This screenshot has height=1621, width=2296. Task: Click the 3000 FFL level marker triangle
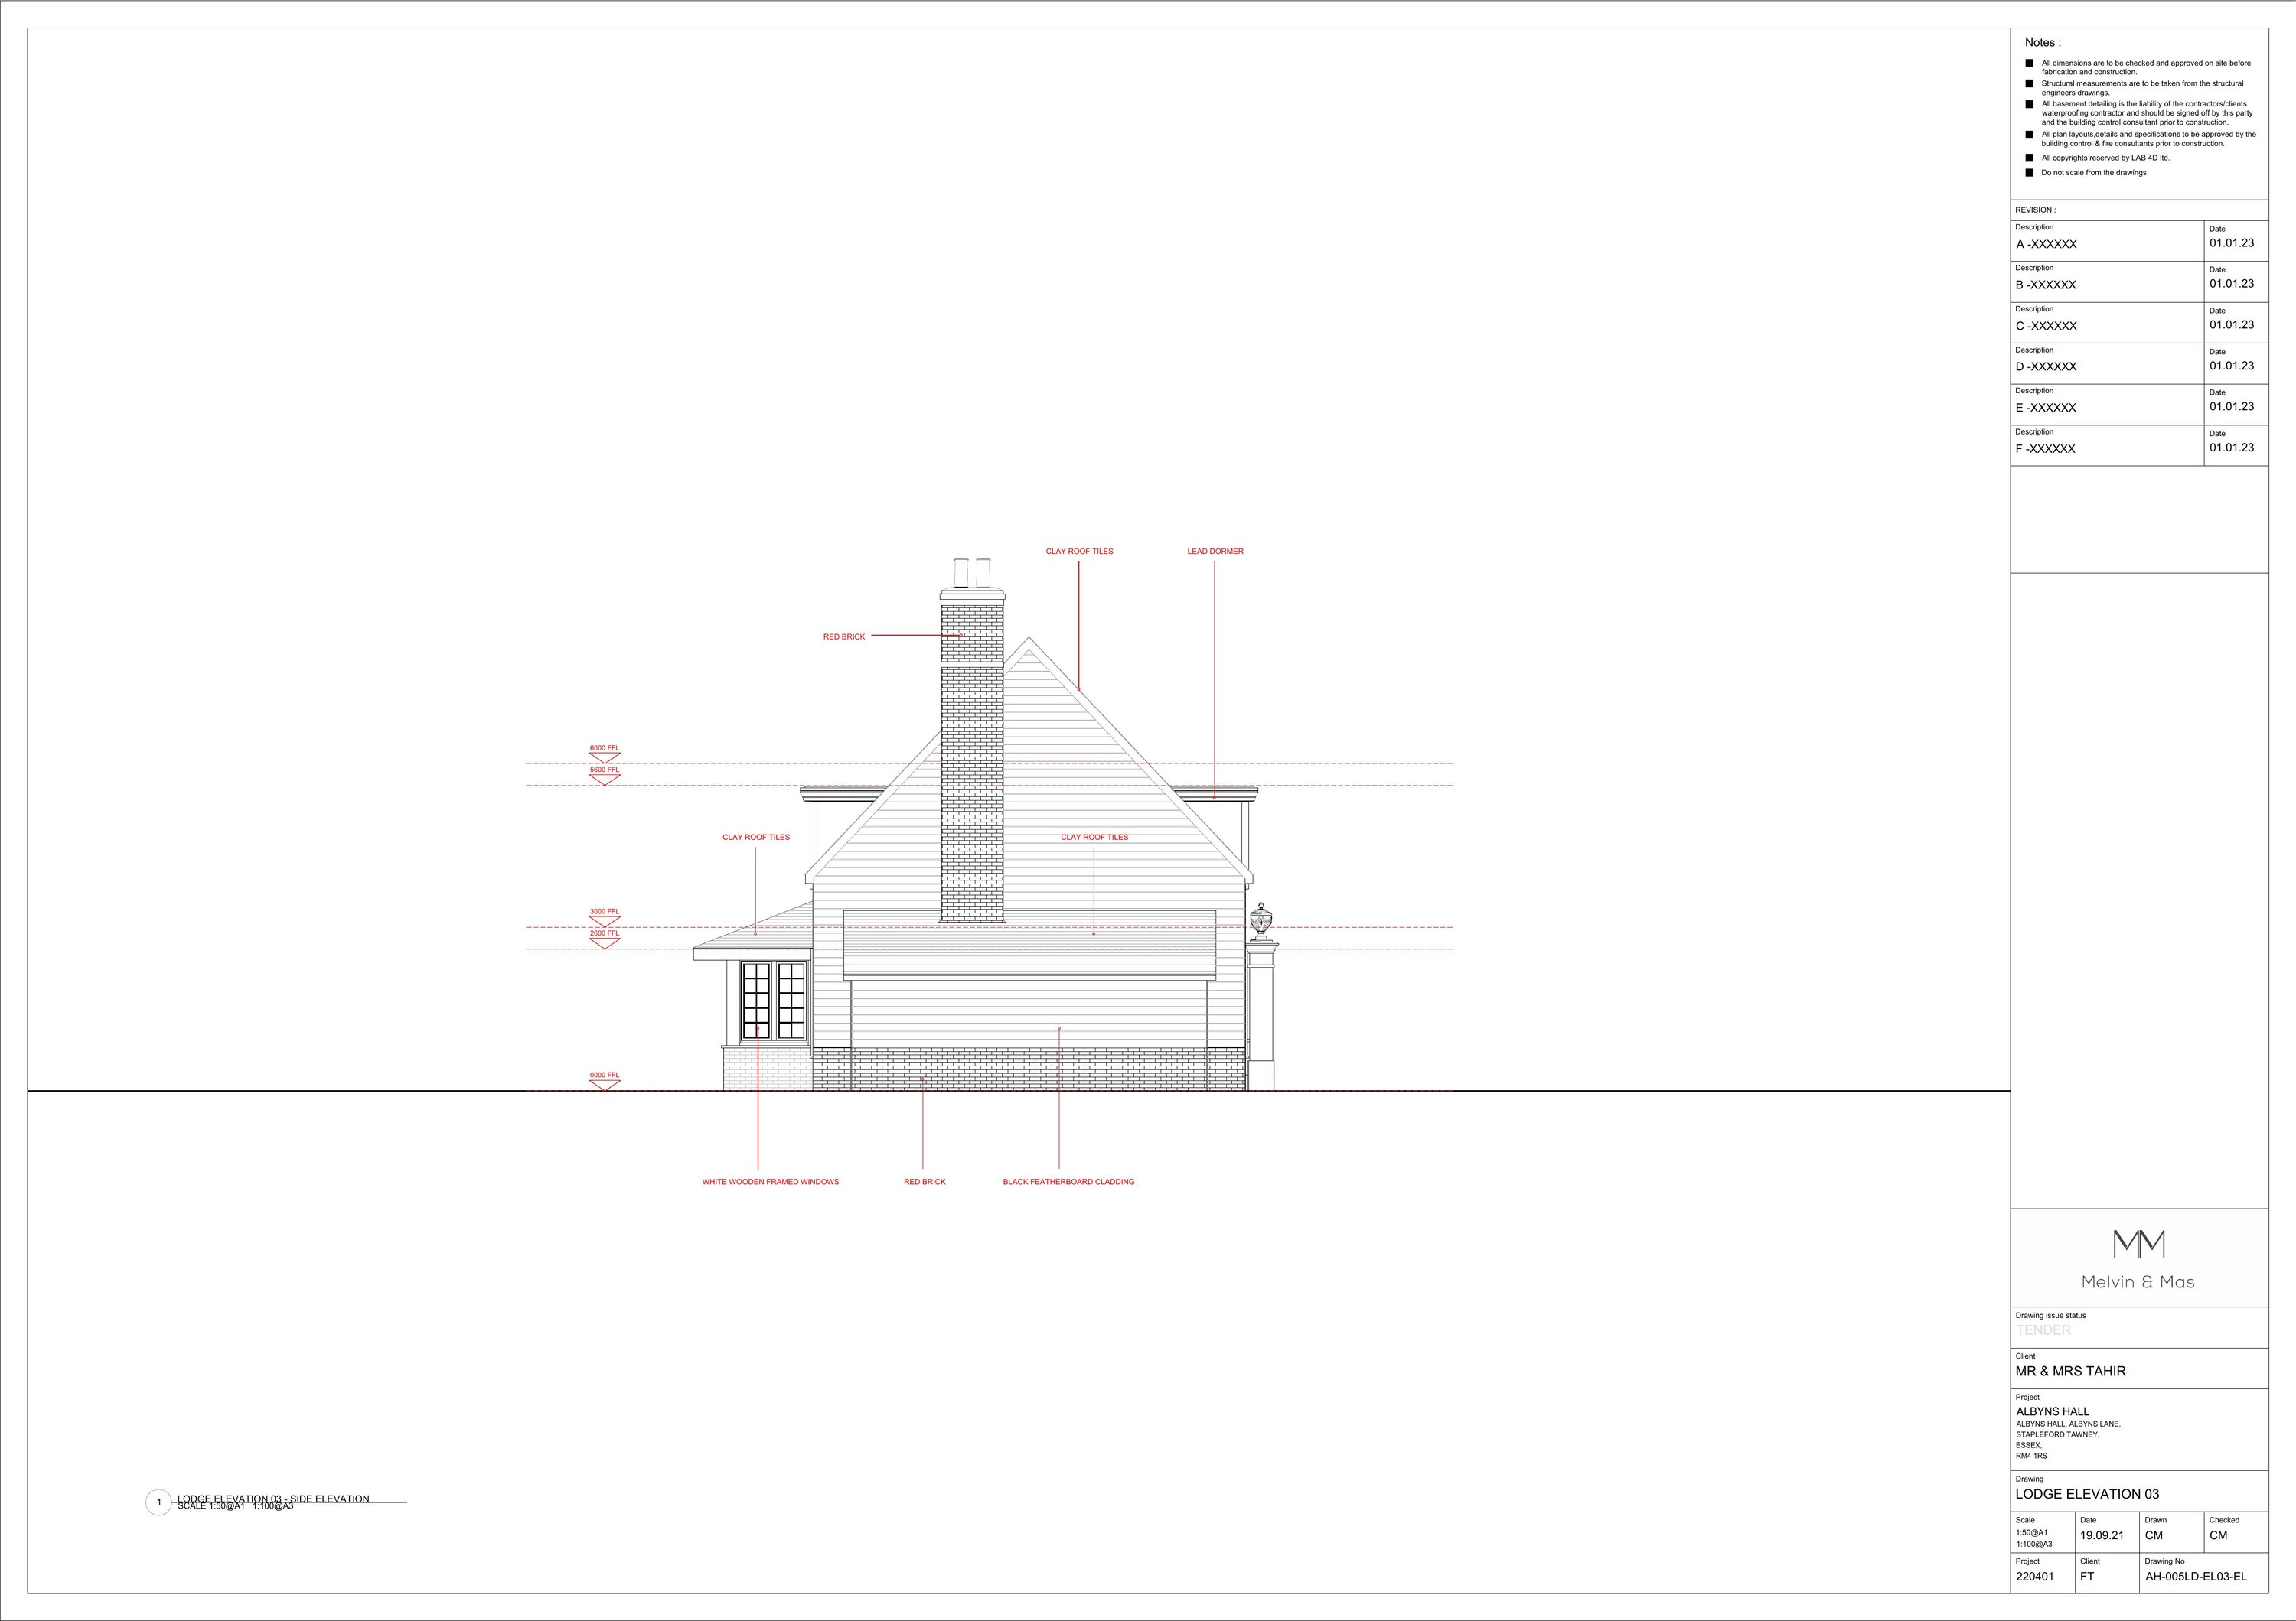pos(604,922)
